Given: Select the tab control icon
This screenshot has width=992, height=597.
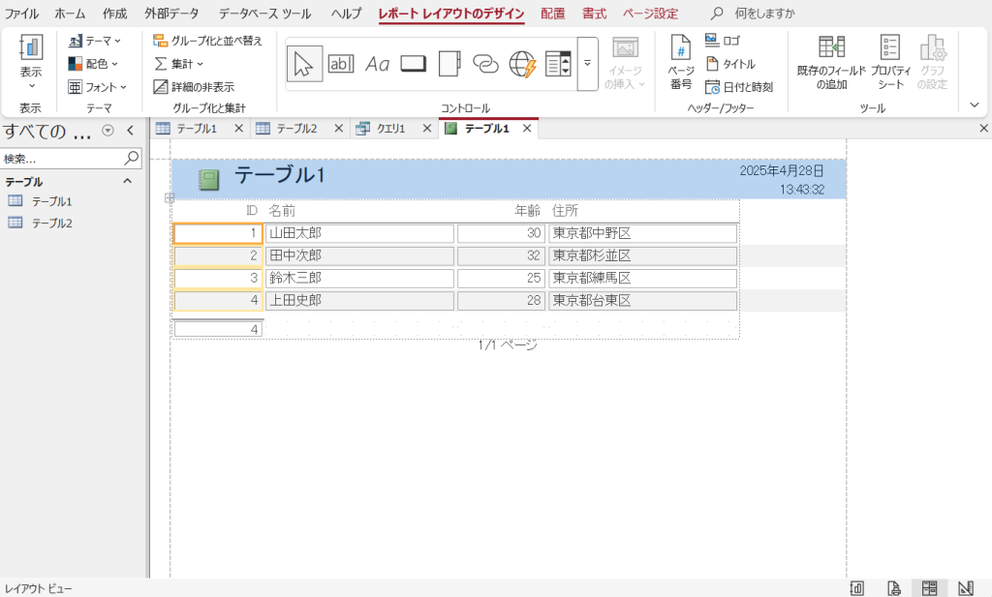Looking at the screenshot, I should [449, 64].
